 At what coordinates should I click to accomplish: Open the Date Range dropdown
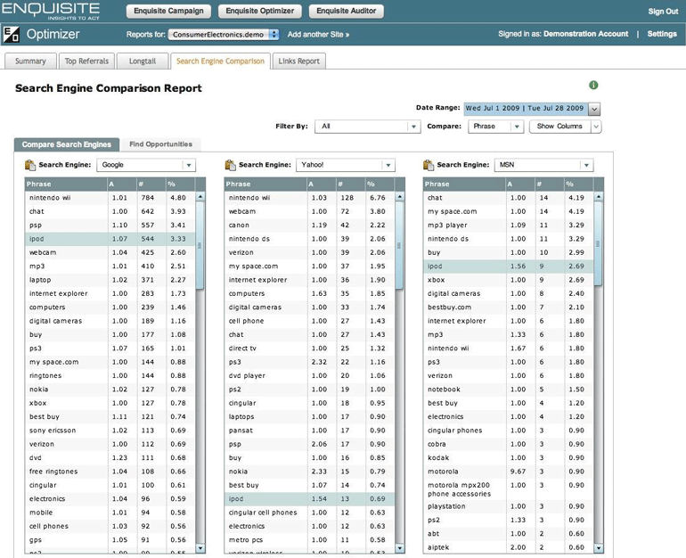pos(594,109)
